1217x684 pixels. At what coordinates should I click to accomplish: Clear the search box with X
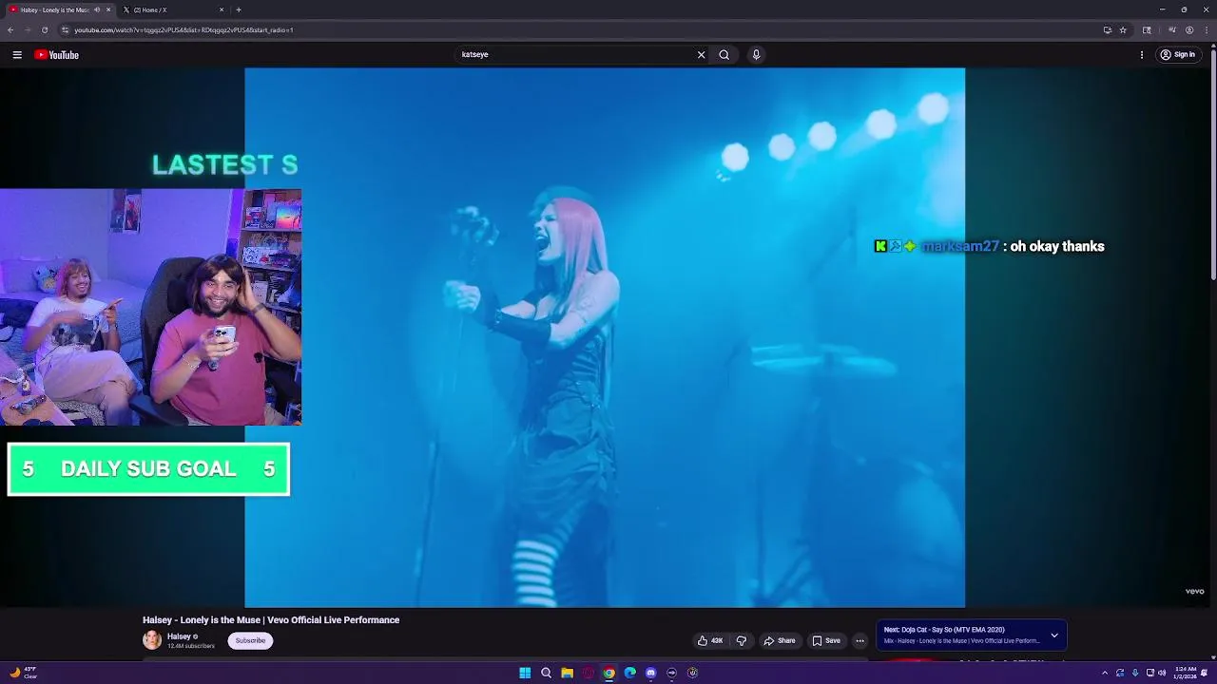pyautogui.click(x=702, y=55)
